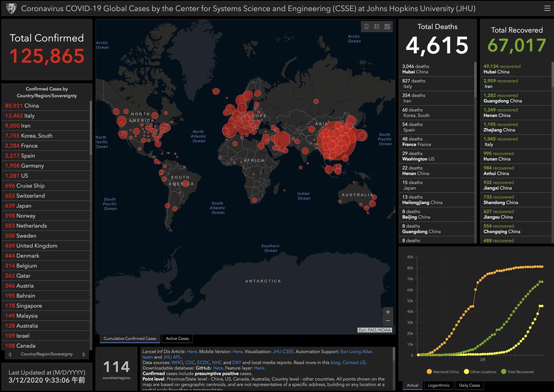Open the hamburger menu in the header
The width and height of the screenshot is (554, 392).
[547, 8]
